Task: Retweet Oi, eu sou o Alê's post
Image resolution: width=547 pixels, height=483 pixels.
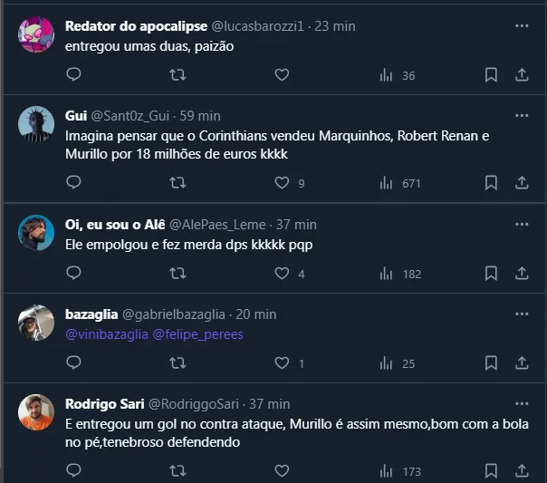Action: tap(178, 273)
